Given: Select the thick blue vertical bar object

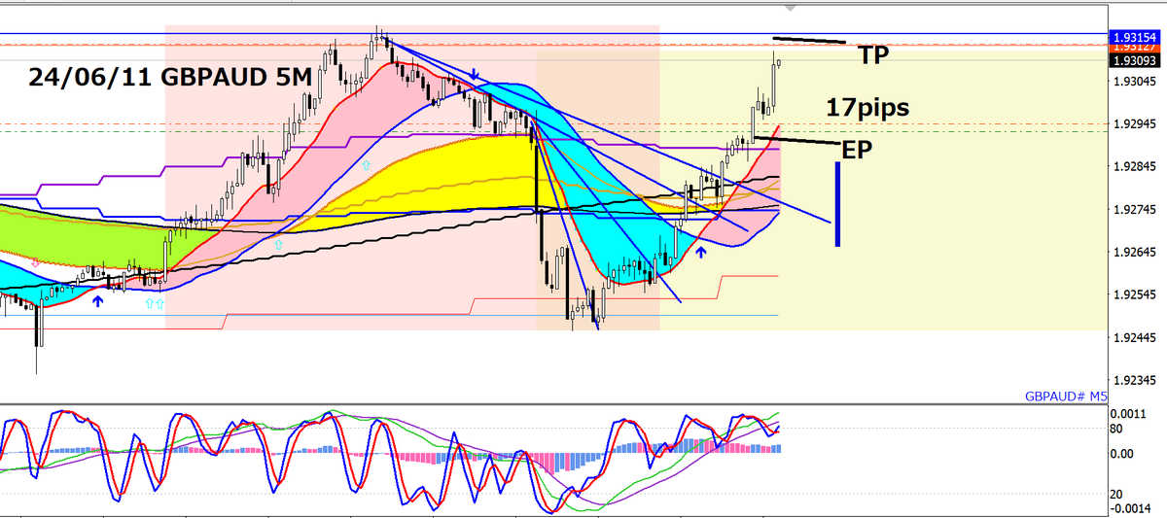Looking at the screenshot, I should point(837,204).
